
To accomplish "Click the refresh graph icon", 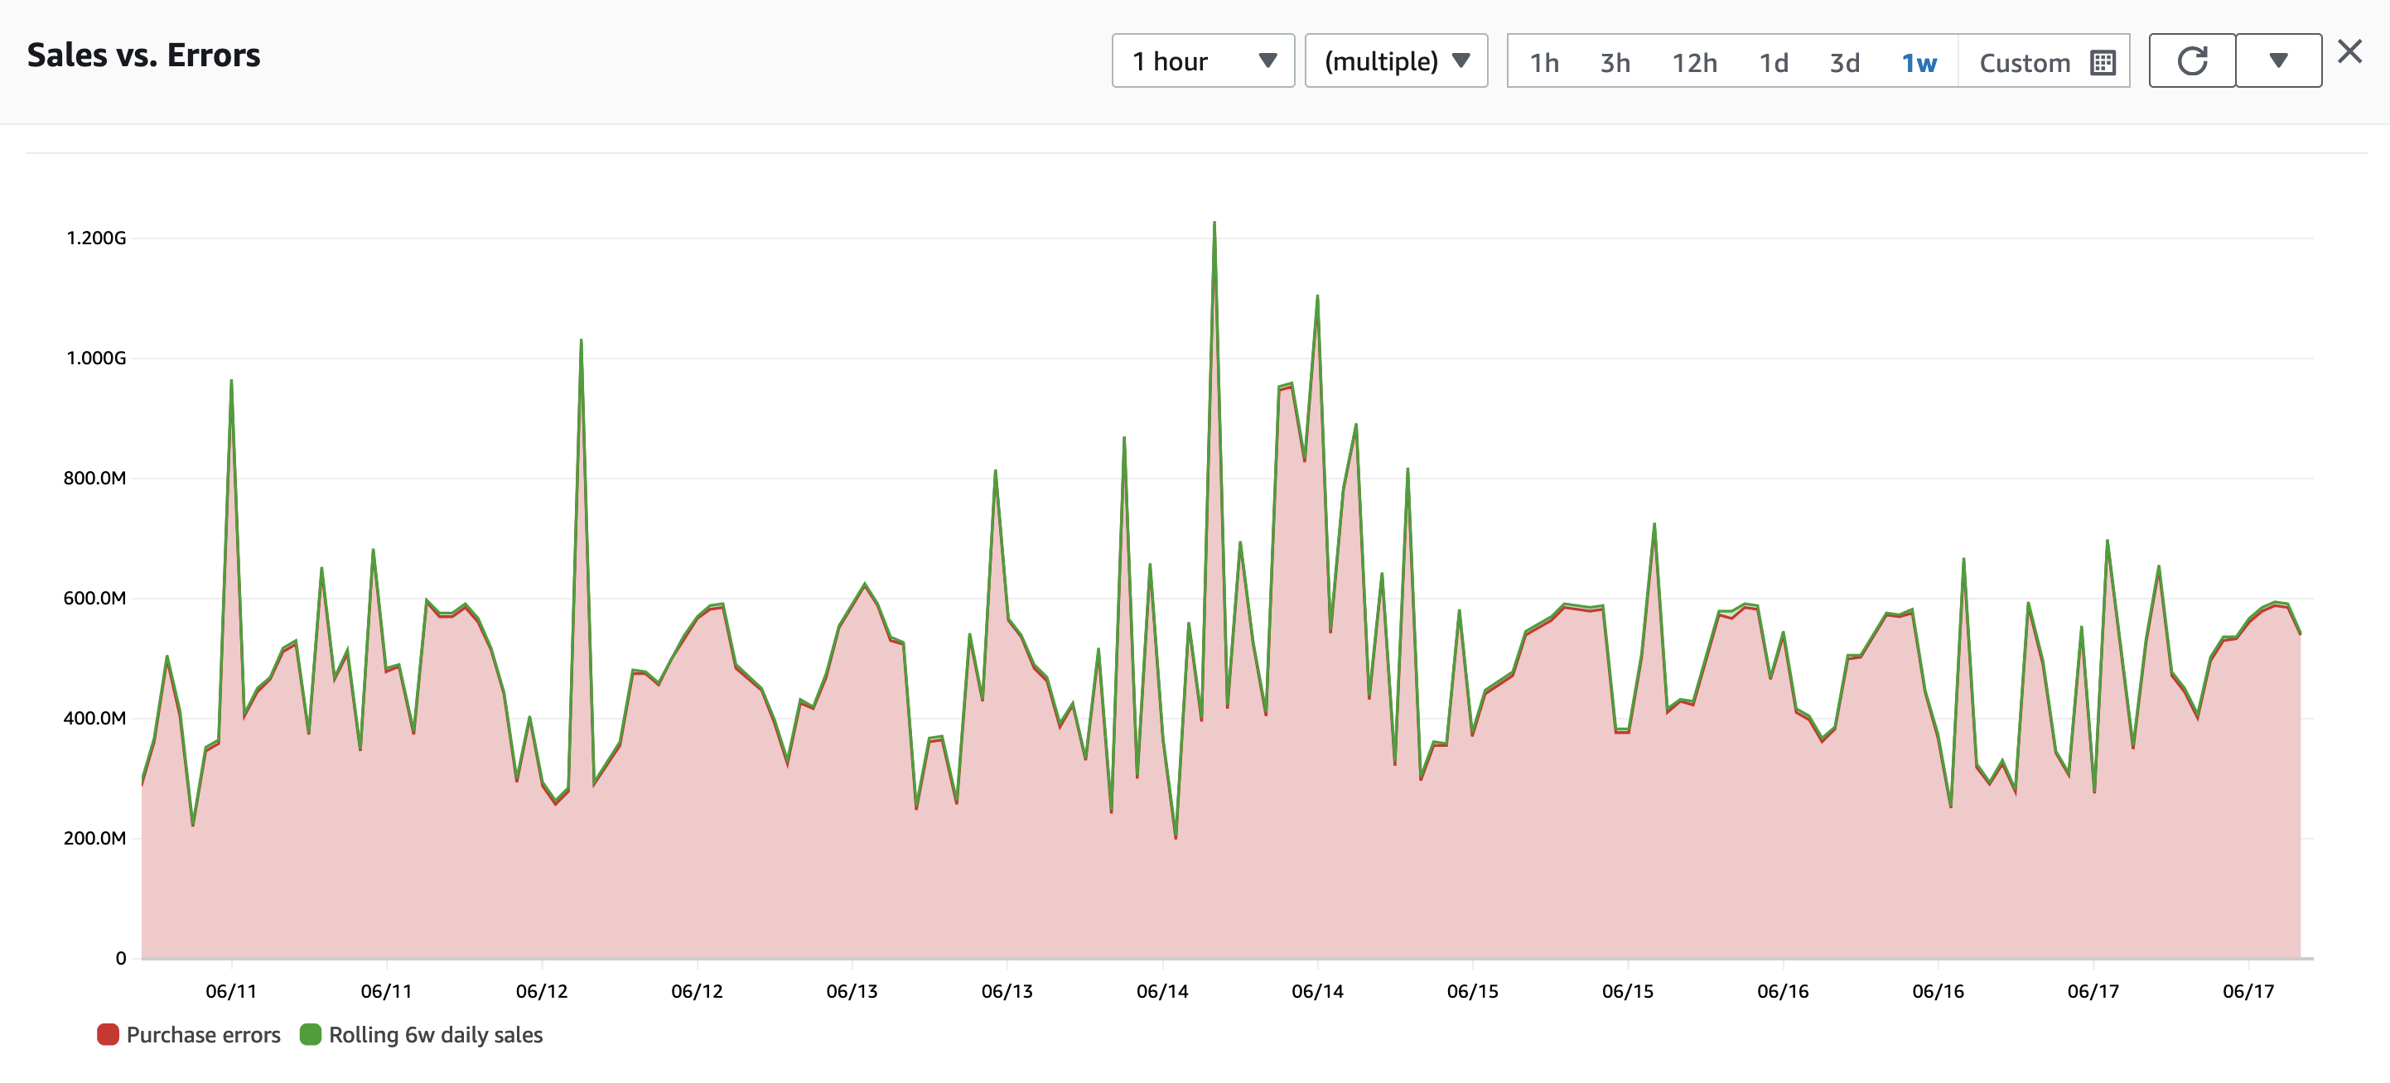I will (x=2191, y=61).
